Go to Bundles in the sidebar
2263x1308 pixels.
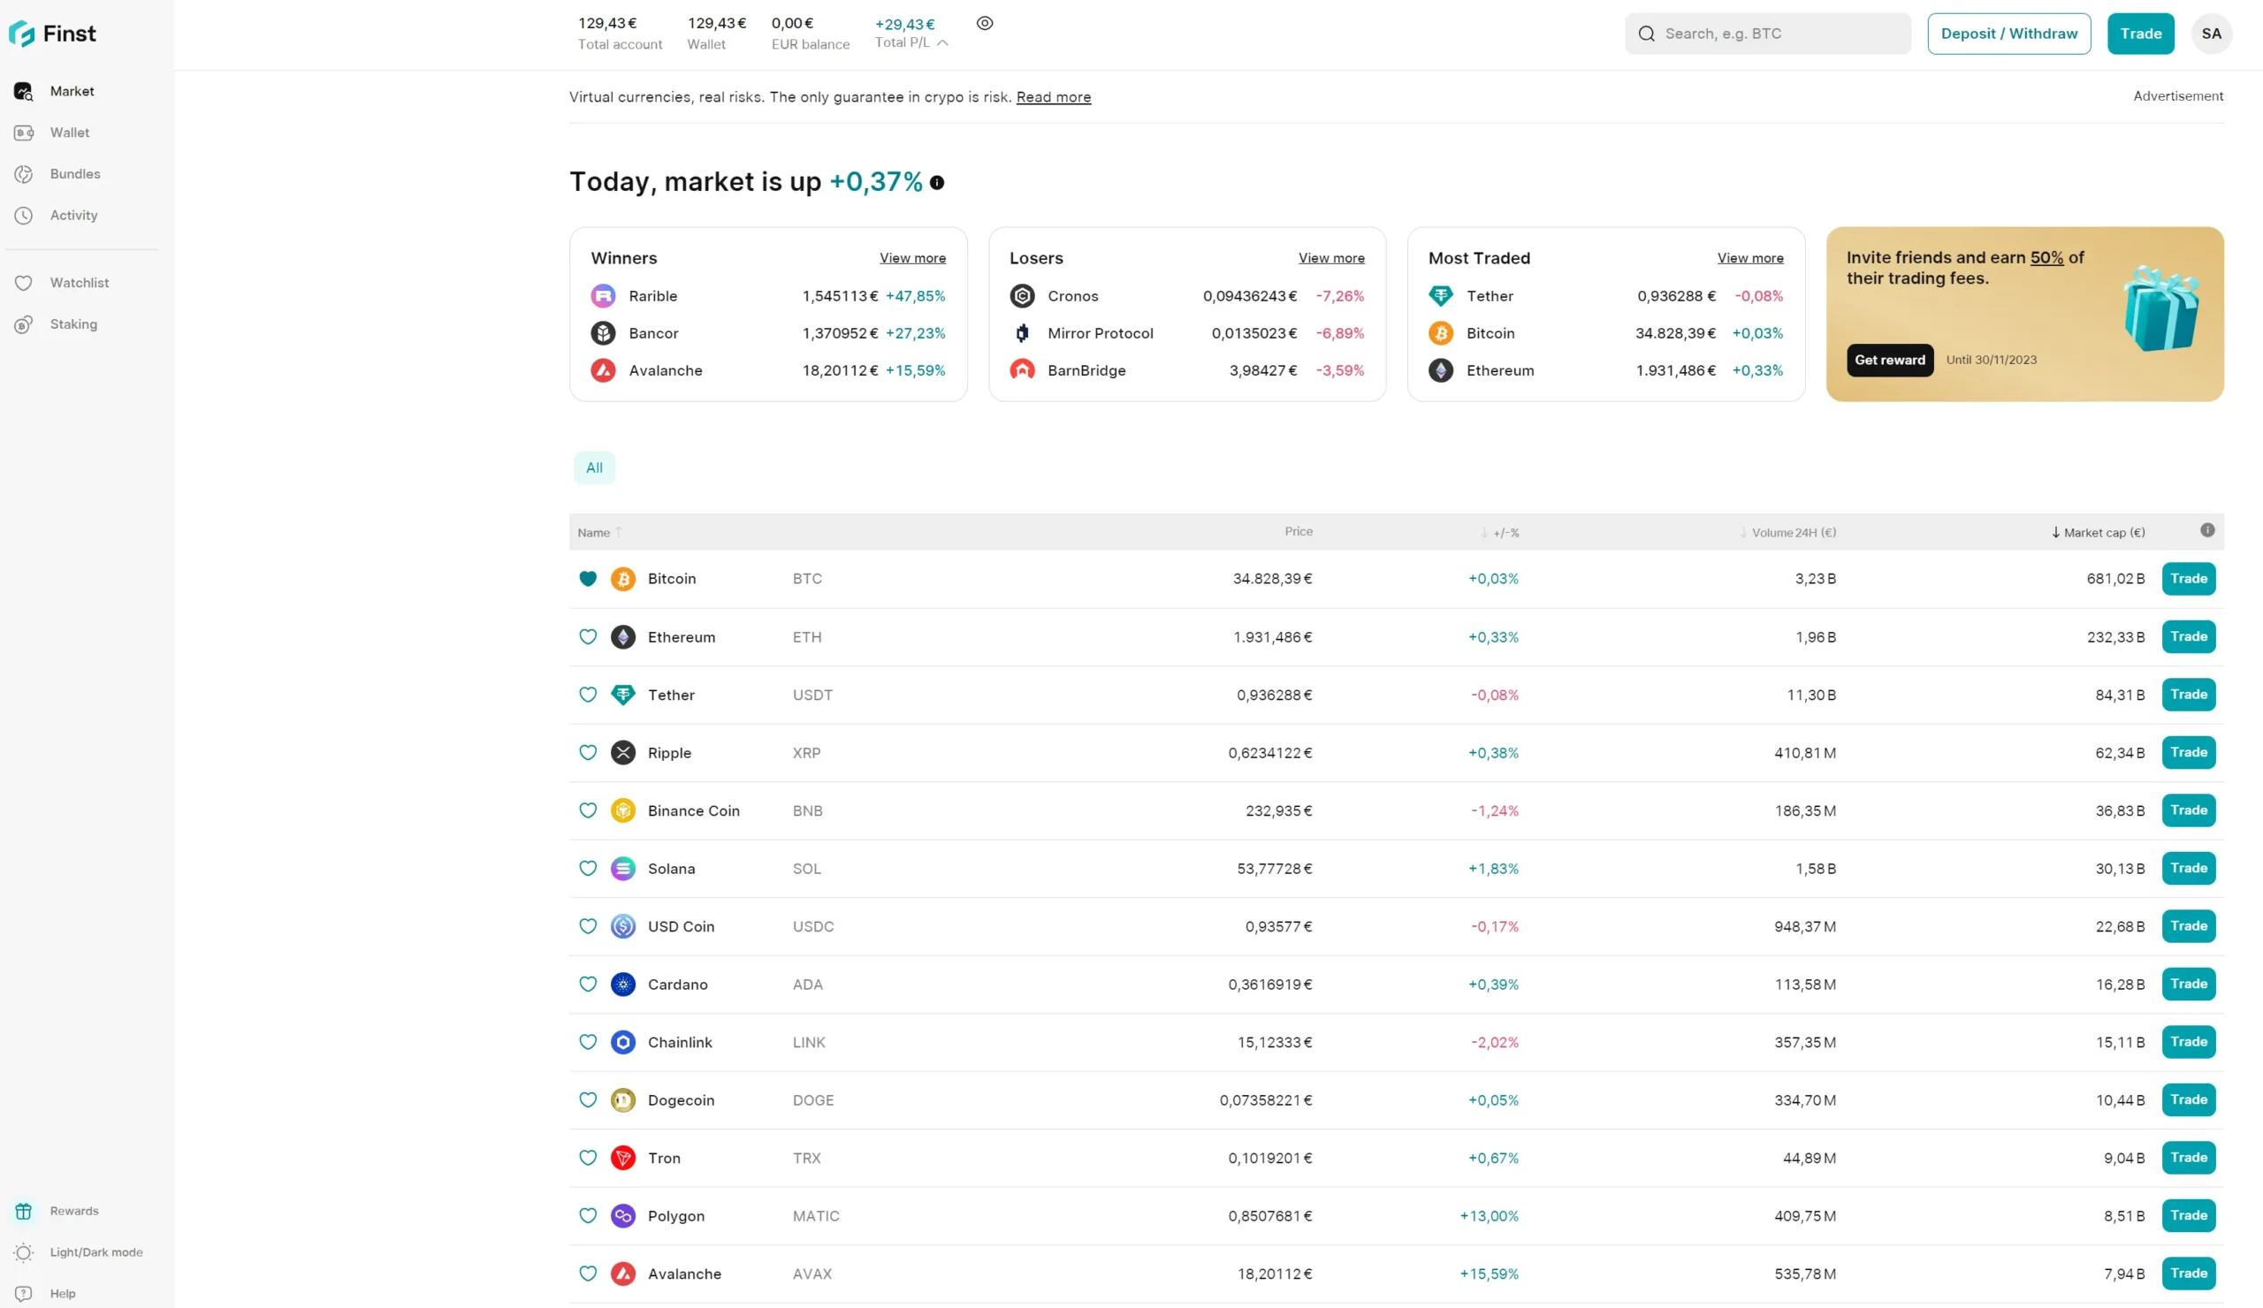pos(74,174)
